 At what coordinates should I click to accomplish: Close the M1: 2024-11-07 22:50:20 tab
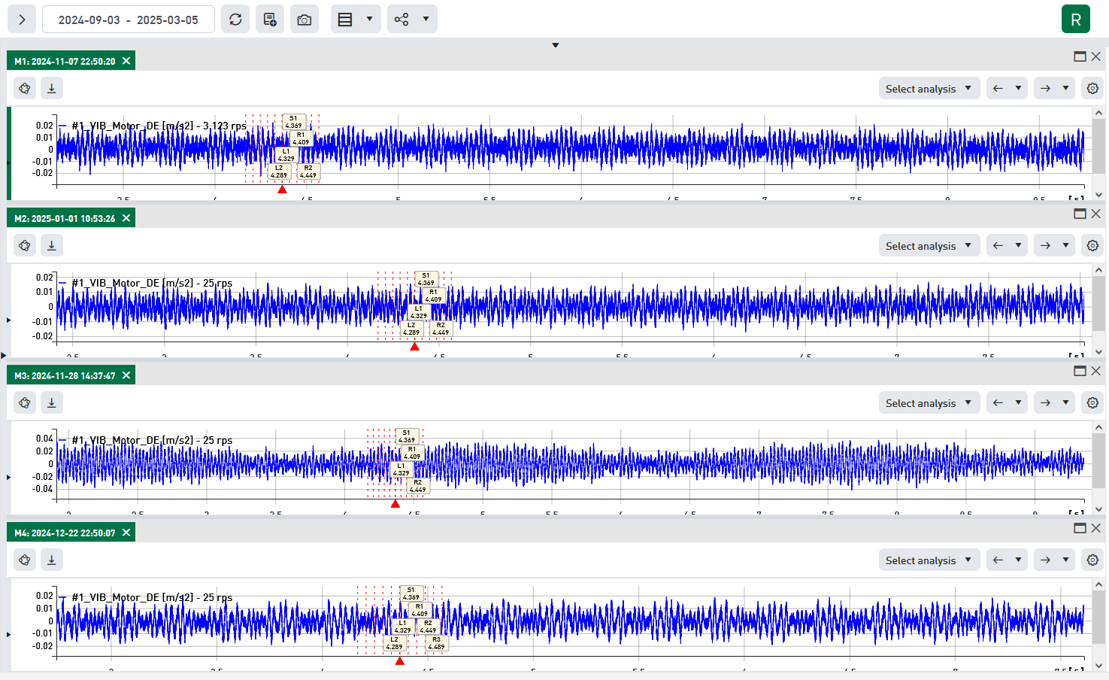[x=126, y=61]
